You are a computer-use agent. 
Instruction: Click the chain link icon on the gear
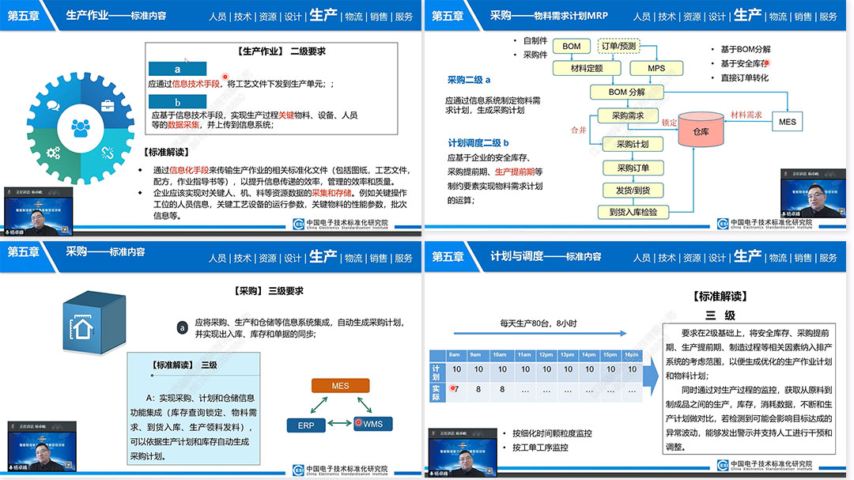click(106, 152)
